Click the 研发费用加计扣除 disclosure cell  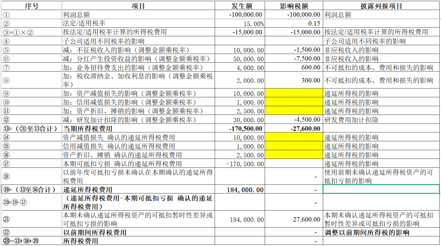pyautogui.click(x=381, y=120)
